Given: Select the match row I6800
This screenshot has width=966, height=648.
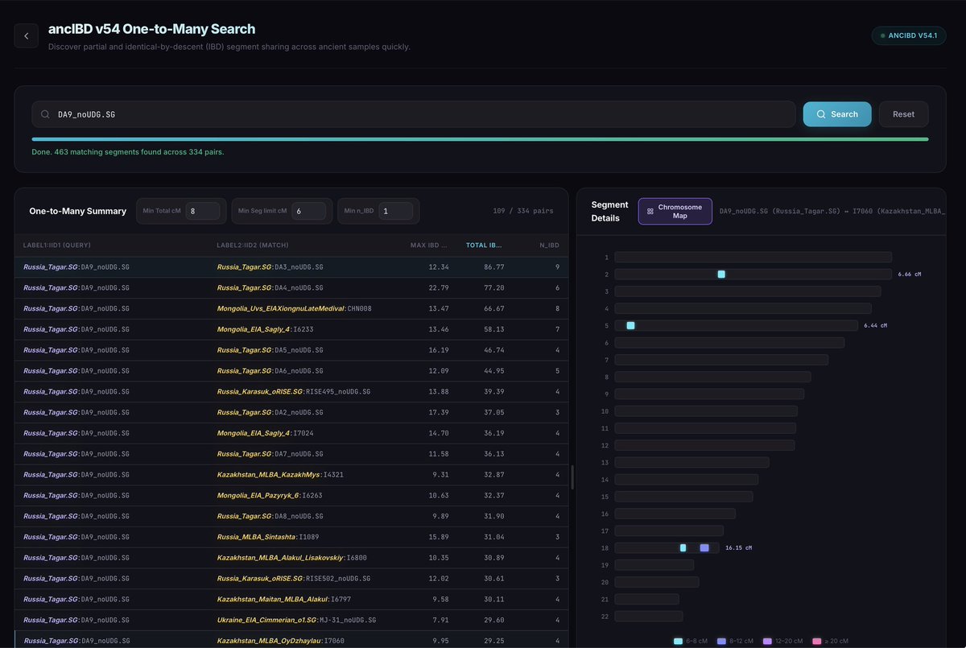Looking at the screenshot, I should point(291,558).
